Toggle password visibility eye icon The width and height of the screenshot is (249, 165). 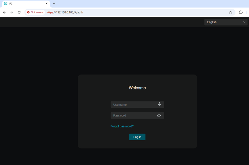tap(159, 115)
